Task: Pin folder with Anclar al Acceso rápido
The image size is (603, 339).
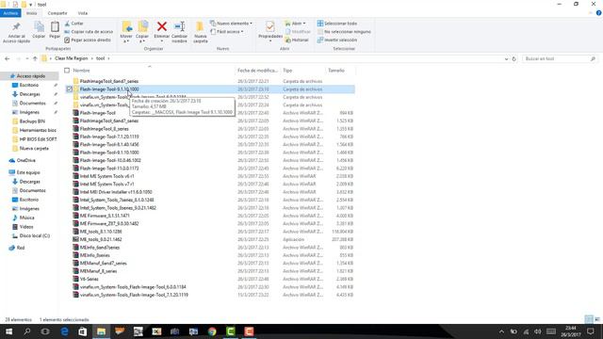Action: [16, 32]
